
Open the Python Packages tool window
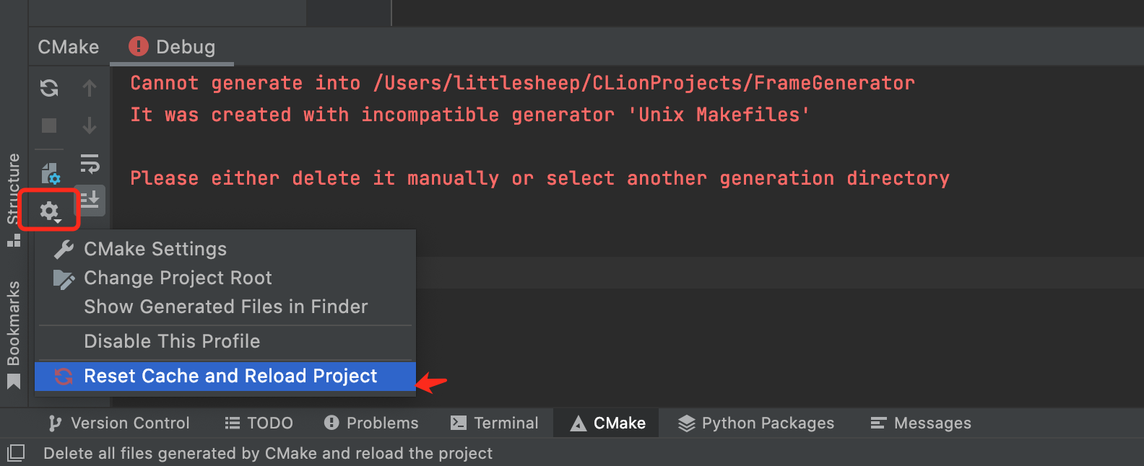755,423
